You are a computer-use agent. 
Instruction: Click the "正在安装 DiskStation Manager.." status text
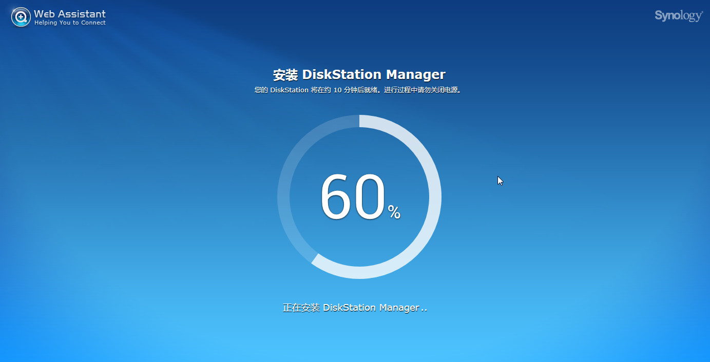[355, 308]
